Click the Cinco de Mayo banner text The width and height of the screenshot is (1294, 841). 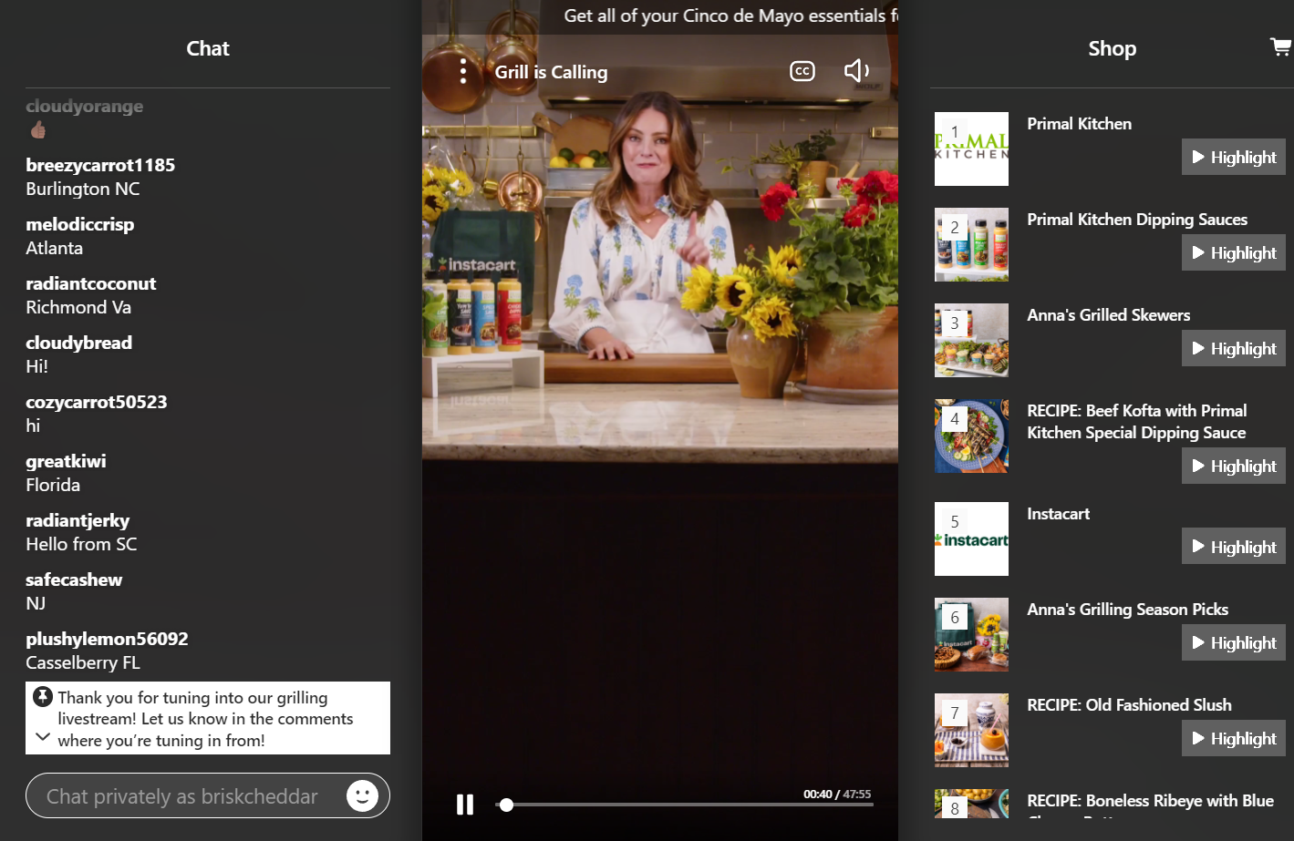730,15
